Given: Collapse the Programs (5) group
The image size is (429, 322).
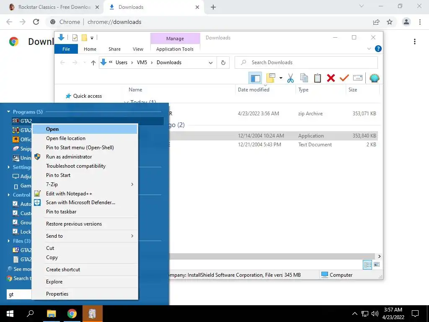Looking at the screenshot, I should coord(8,112).
